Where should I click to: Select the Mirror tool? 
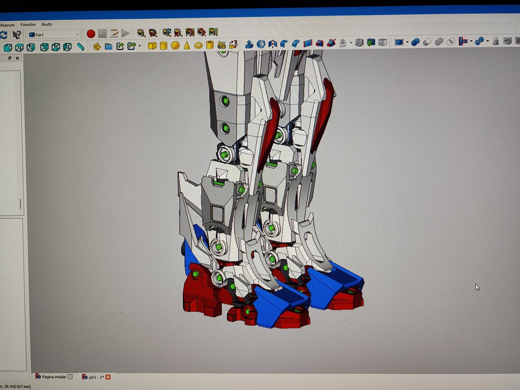(x=273, y=44)
